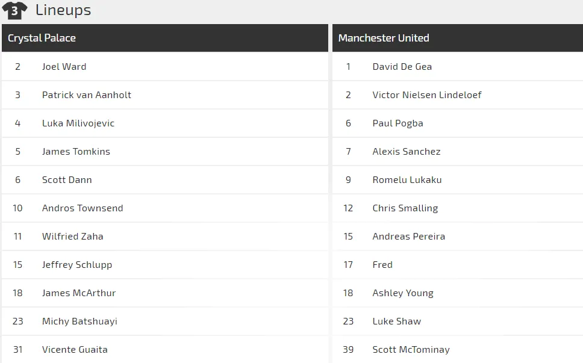
Task: Click the jersey icon beside Lineups
Action: click(14, 10)
